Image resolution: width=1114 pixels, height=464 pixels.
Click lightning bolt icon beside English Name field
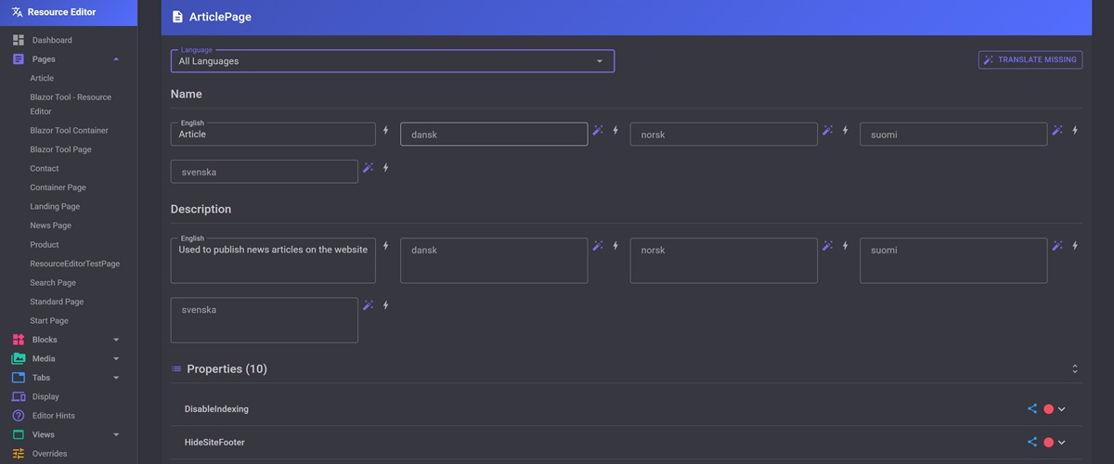point(386,130)
